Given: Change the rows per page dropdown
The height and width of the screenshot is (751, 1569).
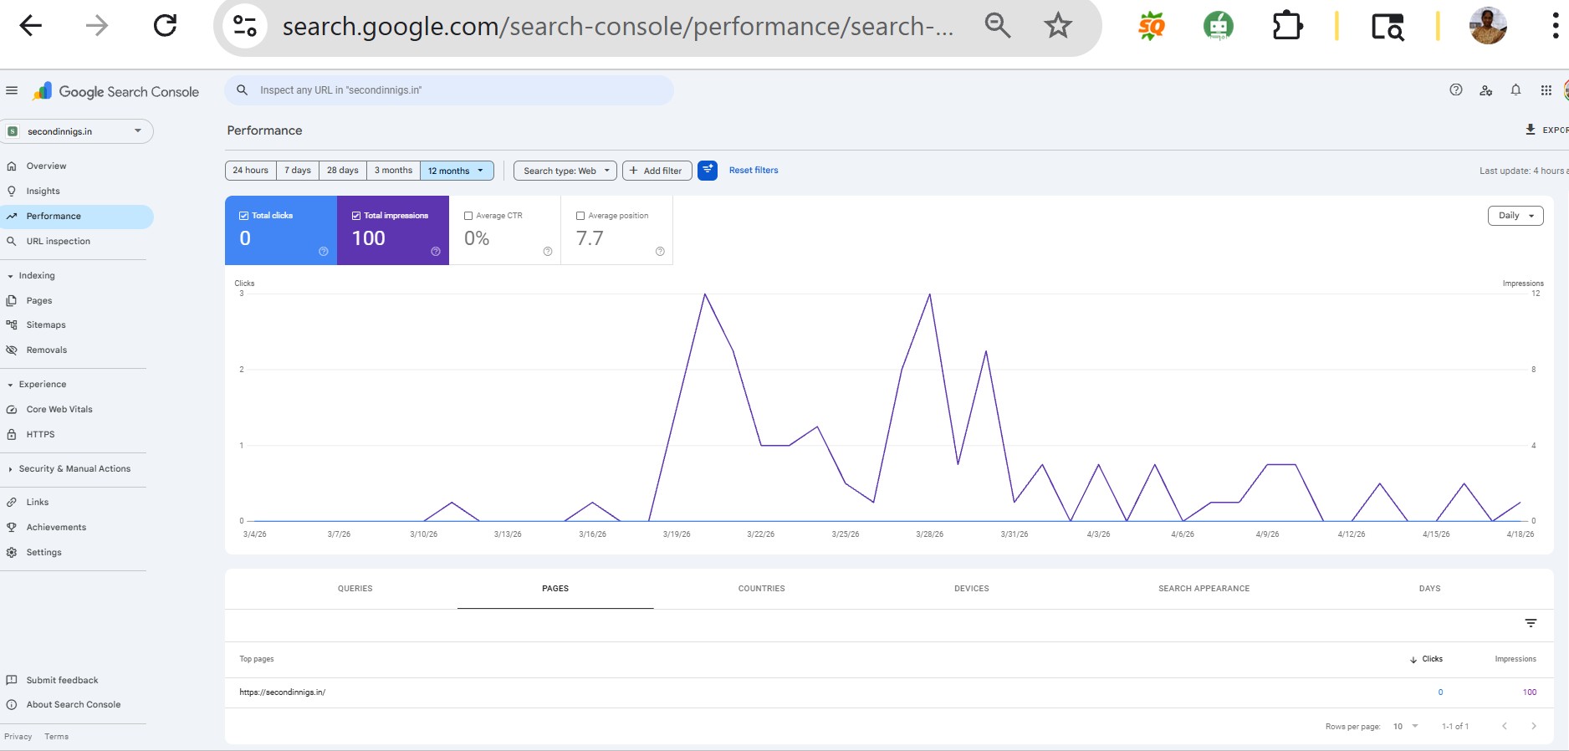Looking at the screenshot, I should click(1405, 726).
